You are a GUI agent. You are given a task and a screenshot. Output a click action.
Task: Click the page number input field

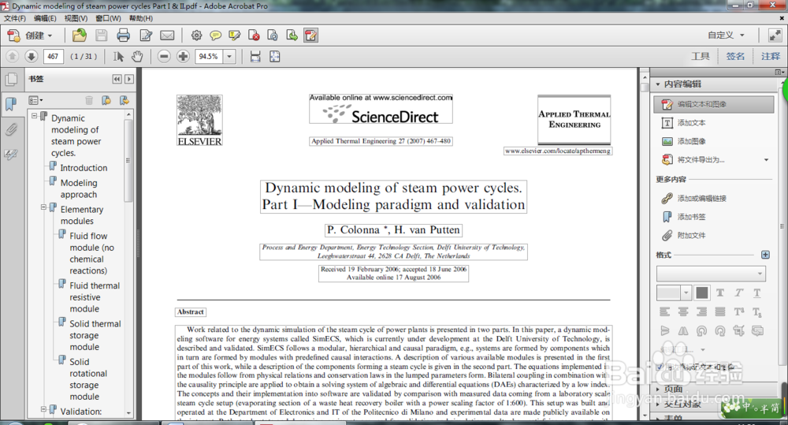pyautogui.click(x=53, y=56)
